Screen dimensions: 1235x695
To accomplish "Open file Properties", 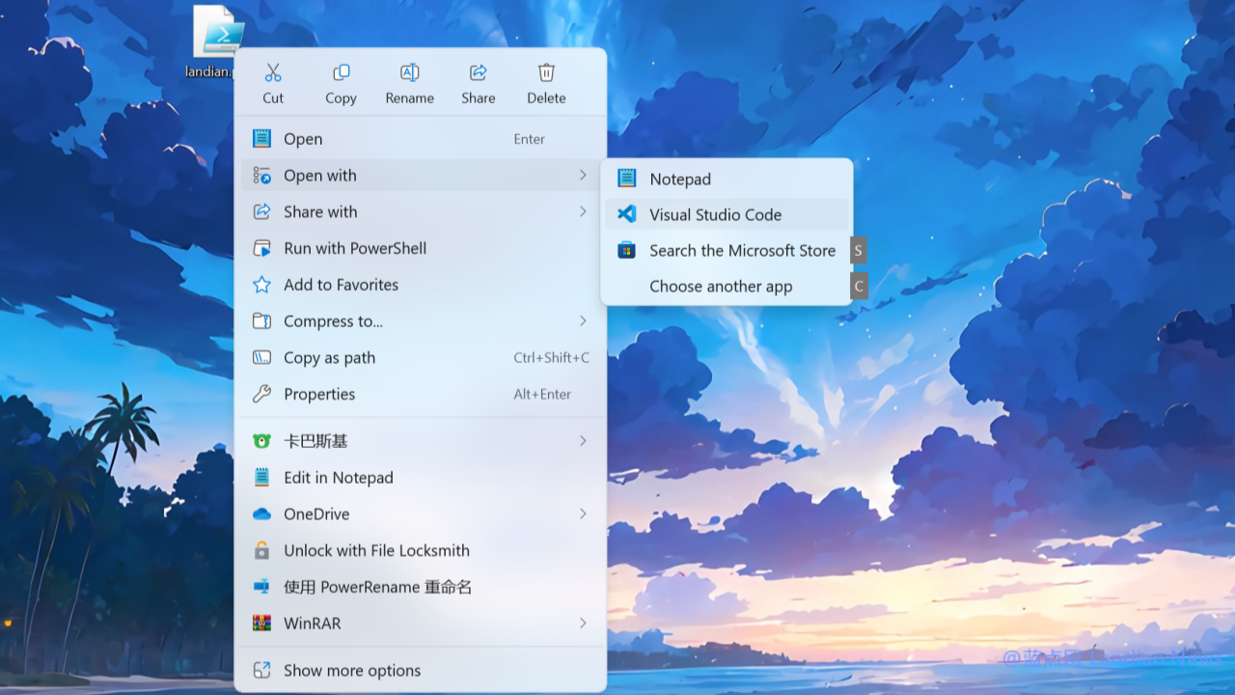I will (x=319, y=394).
